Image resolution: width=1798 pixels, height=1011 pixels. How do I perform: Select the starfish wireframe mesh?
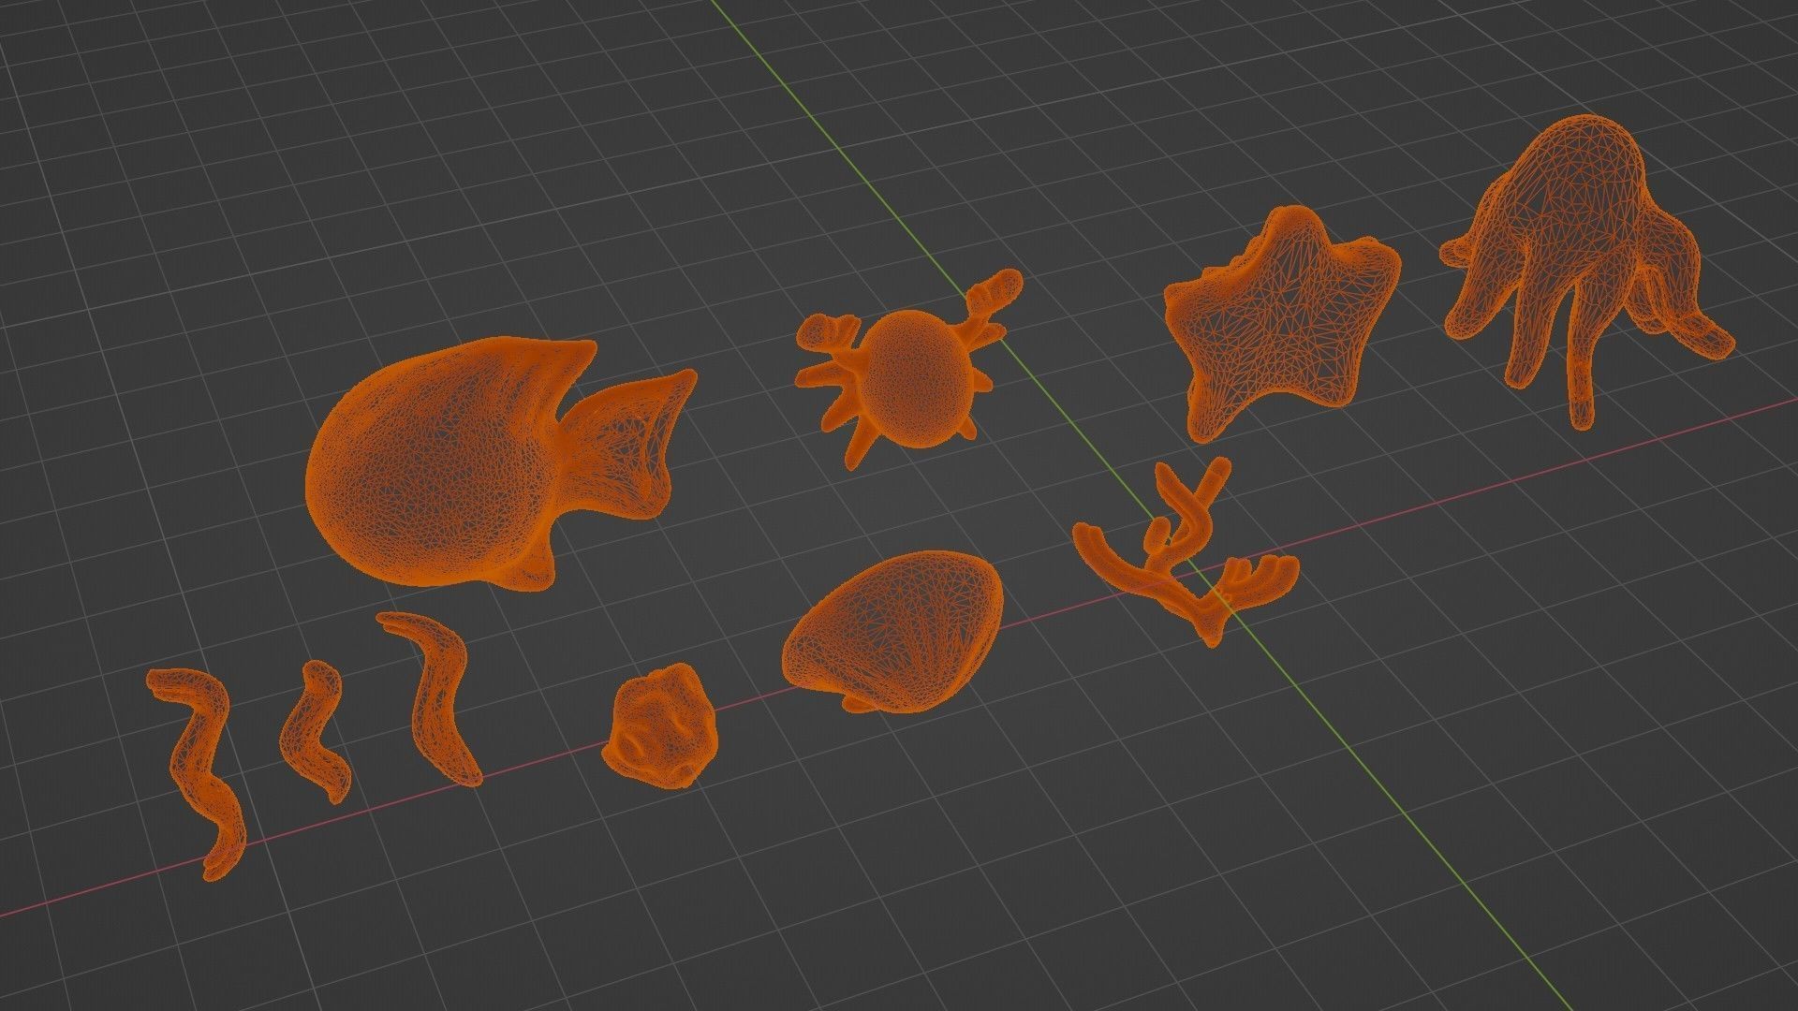click(1283, 323)
